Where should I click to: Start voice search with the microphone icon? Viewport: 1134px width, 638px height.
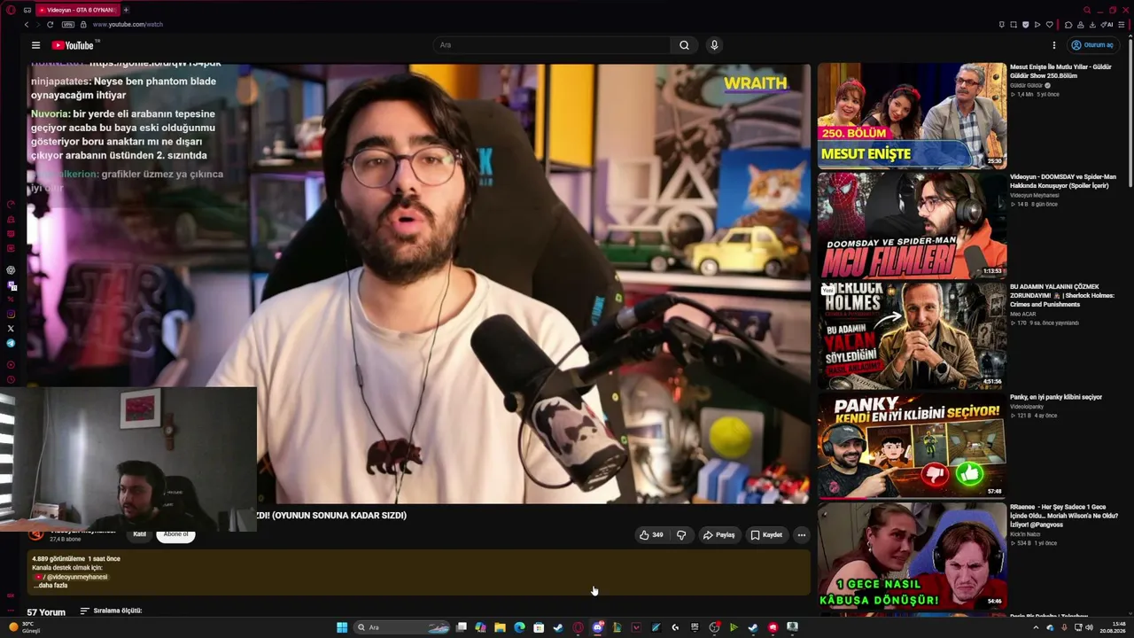(x=714, y=45)
